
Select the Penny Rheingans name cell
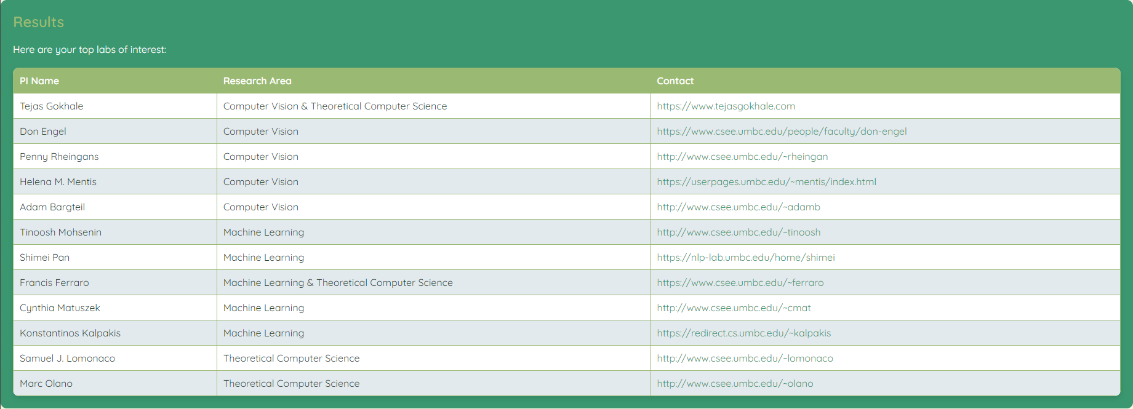[x=115, y=156]
